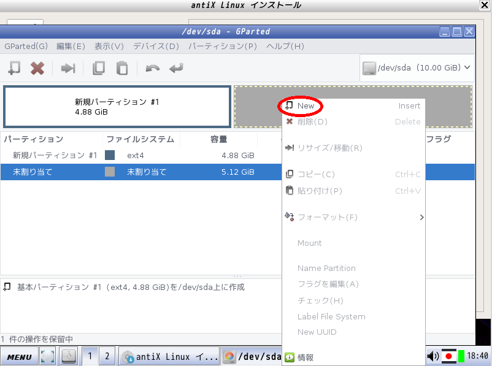
Task: Click the pending operation's new-partition icon
Action: point(7,287)
